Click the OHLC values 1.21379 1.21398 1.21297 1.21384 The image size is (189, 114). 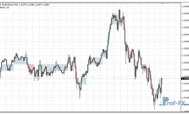coord(34,5)
